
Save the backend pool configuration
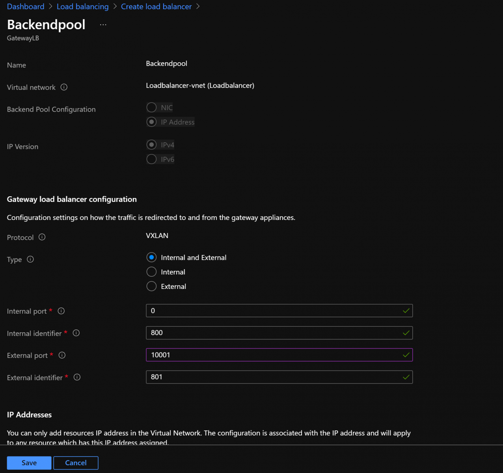coord(29,463)
